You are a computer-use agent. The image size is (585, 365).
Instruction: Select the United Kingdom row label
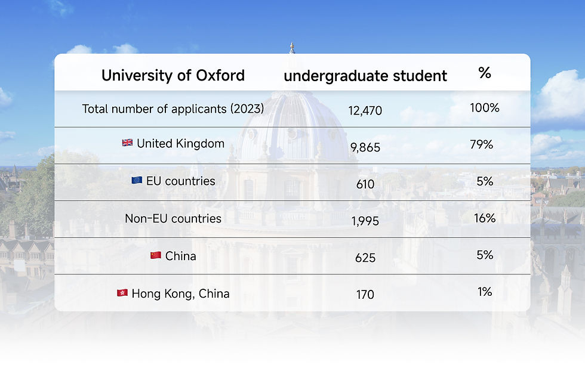(180, 143)
